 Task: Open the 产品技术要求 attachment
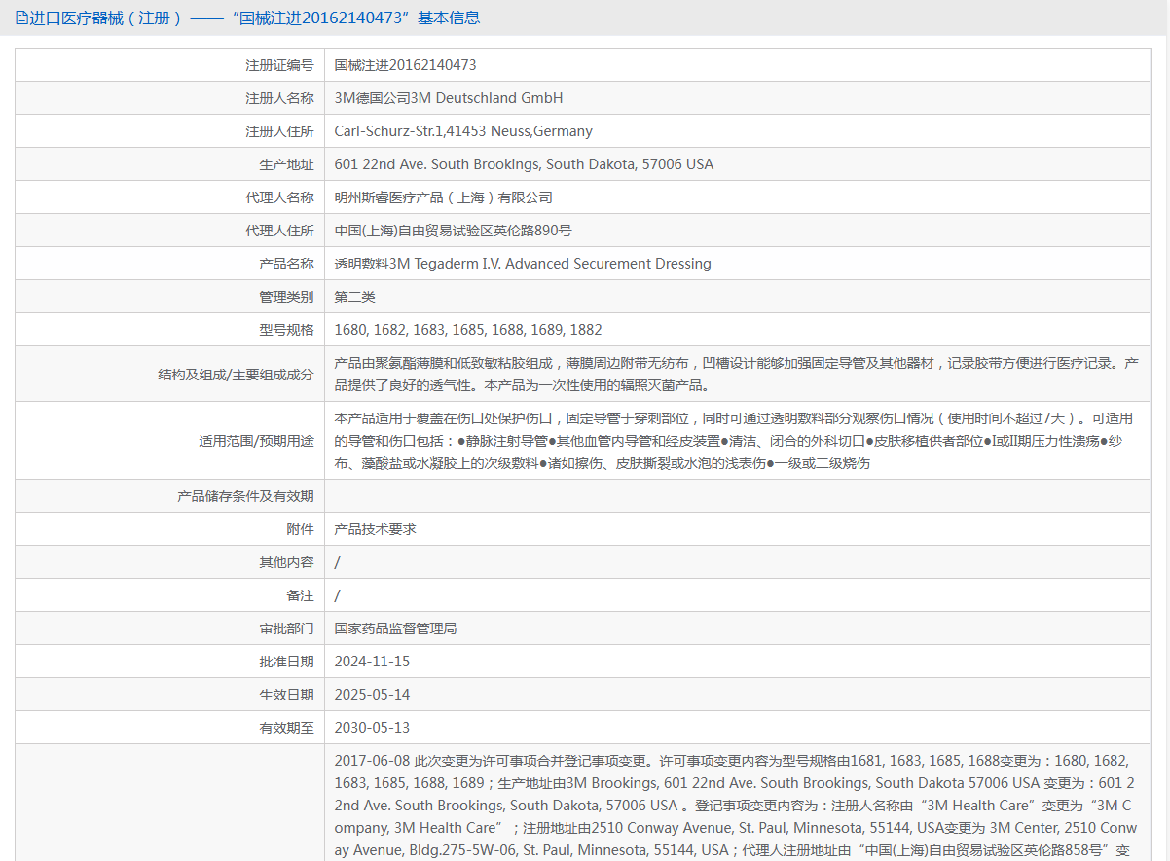point(375,529)
